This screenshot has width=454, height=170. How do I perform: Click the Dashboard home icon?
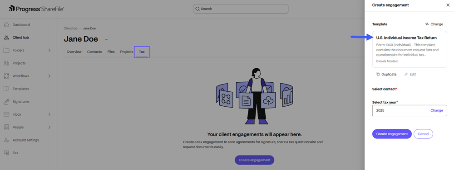(6, 25)
